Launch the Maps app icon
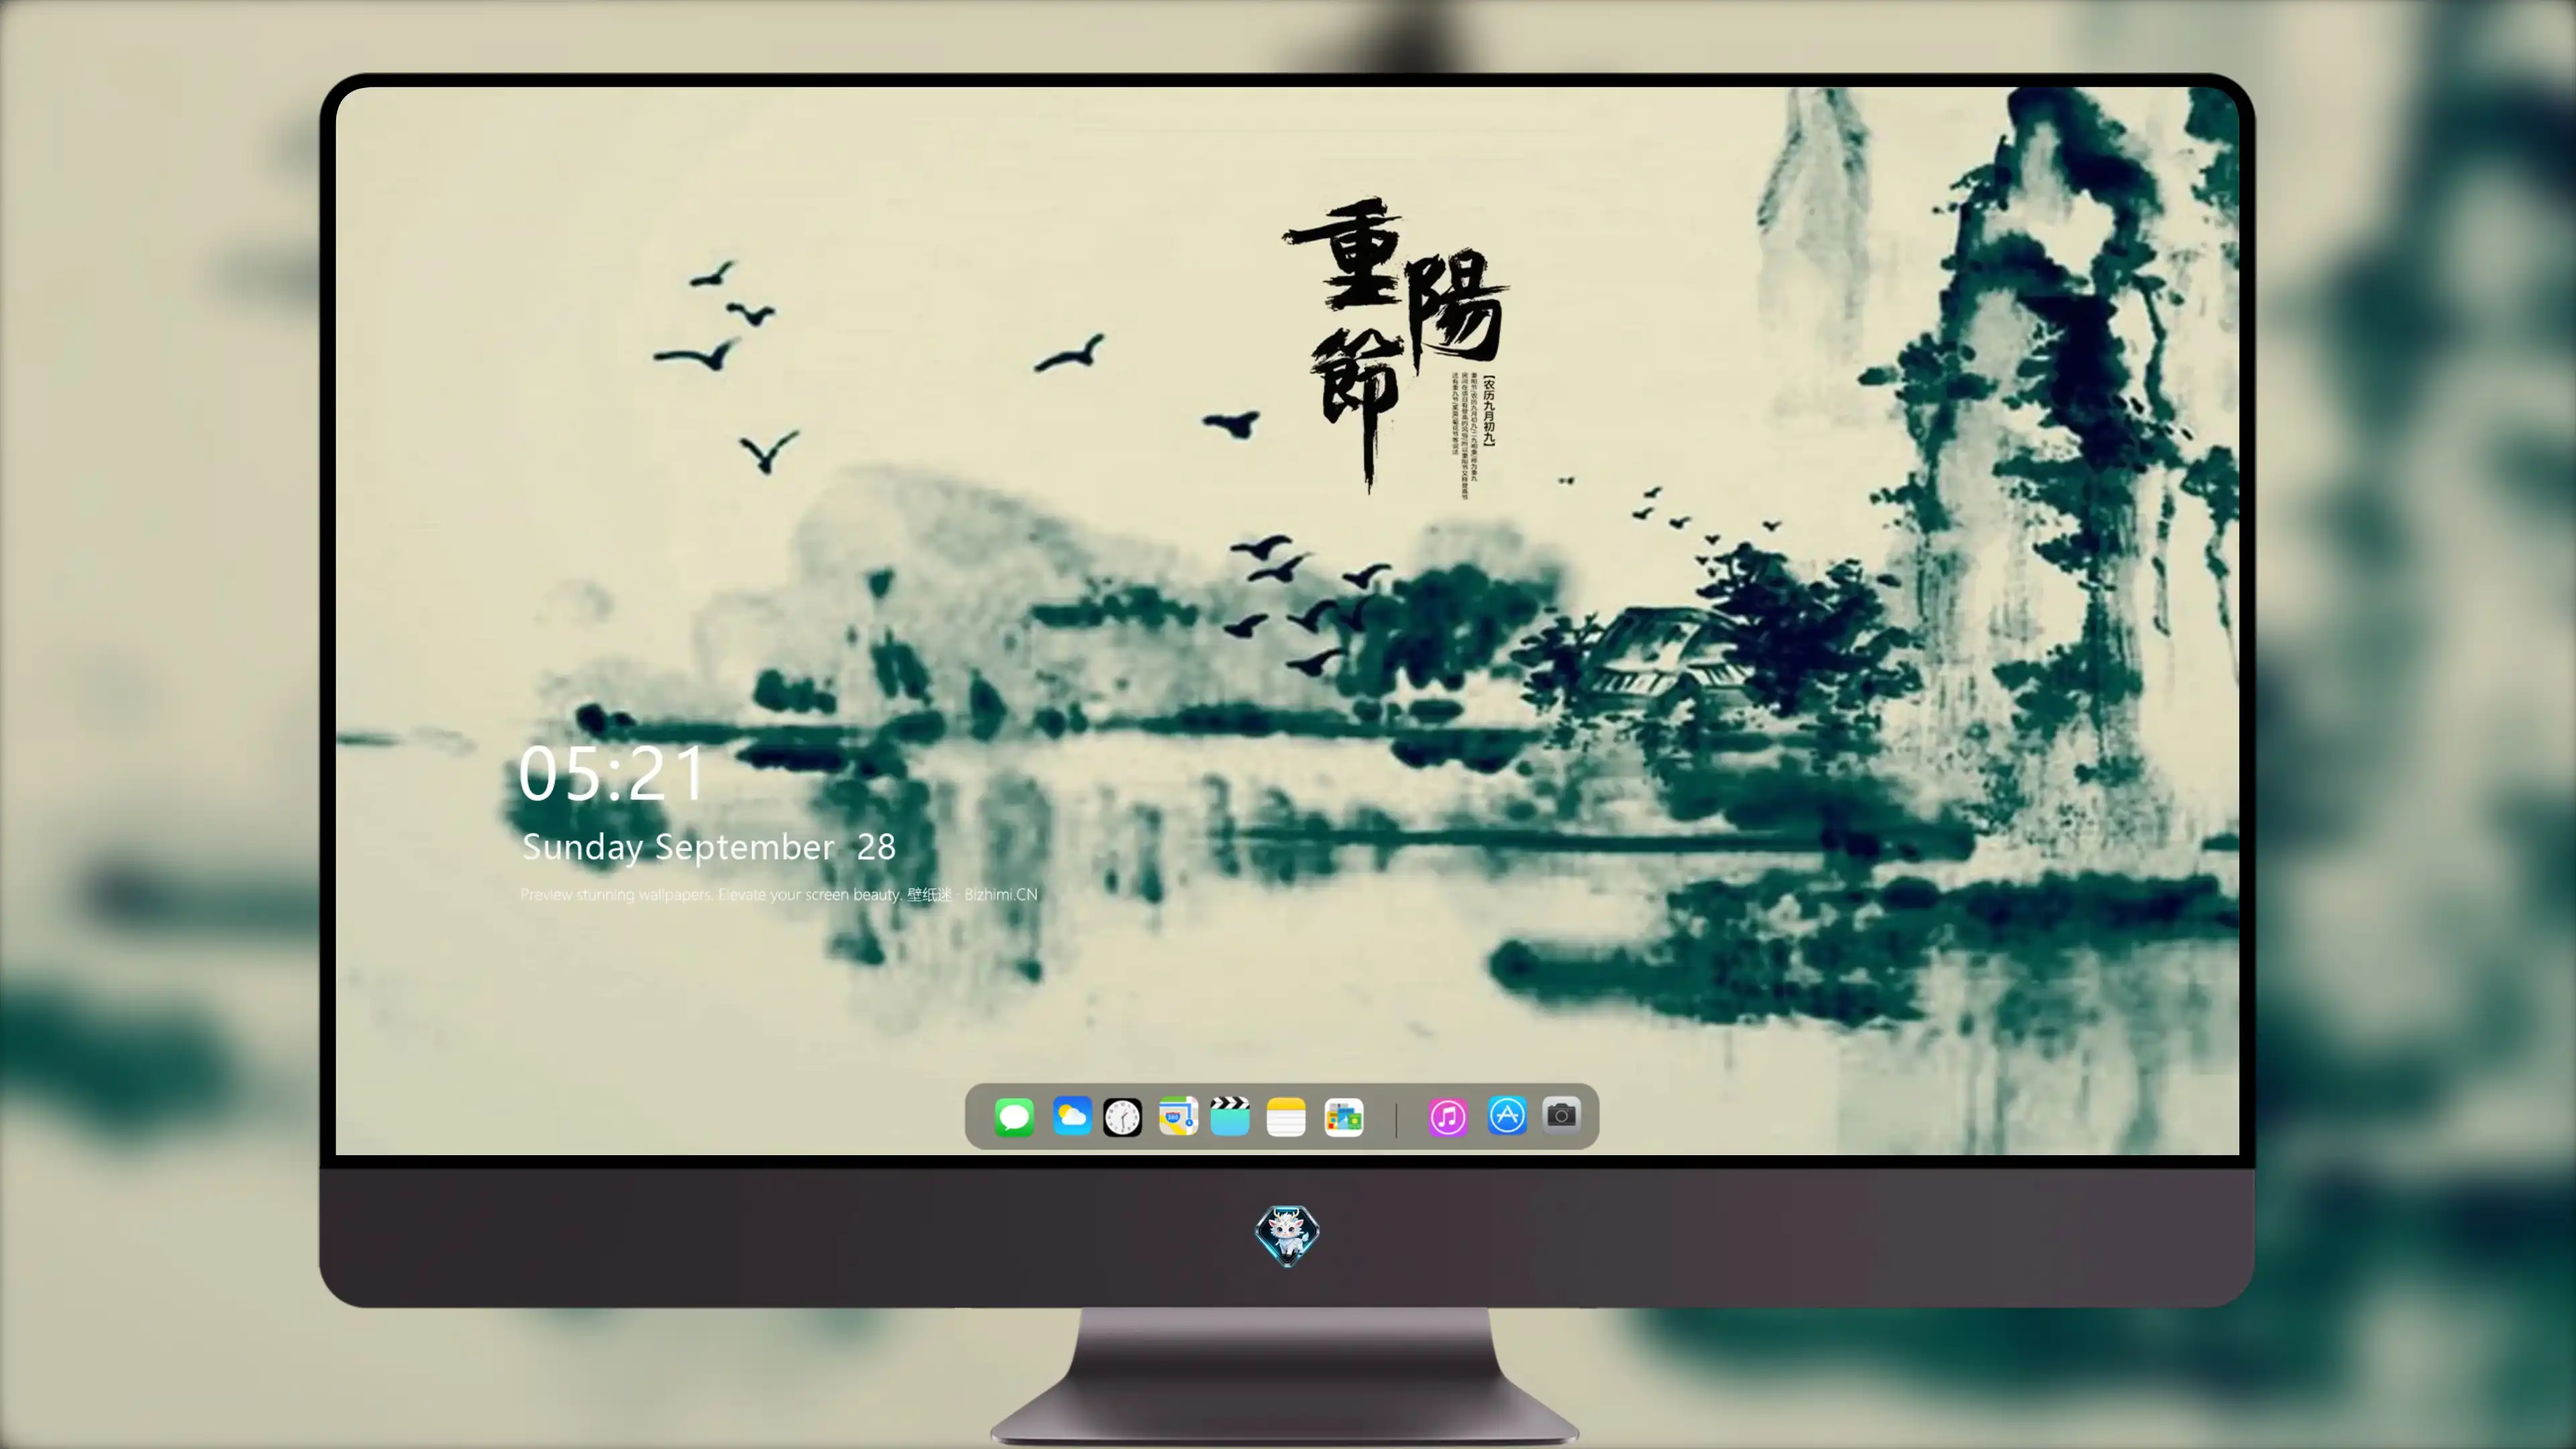Viewport: 2576px width, 1449px height. pos(1178,1117)
